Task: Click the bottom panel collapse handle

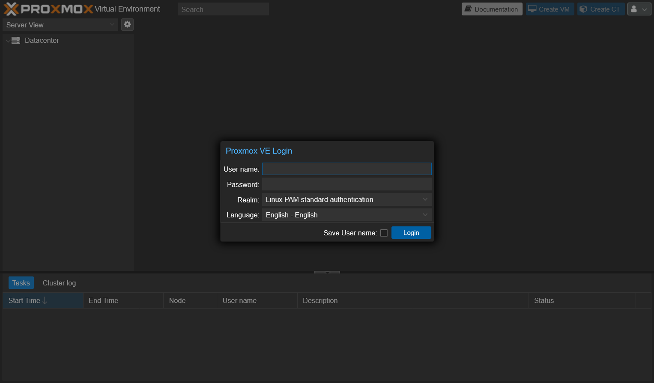Action: pyautogui.click(x=327, y=273)
